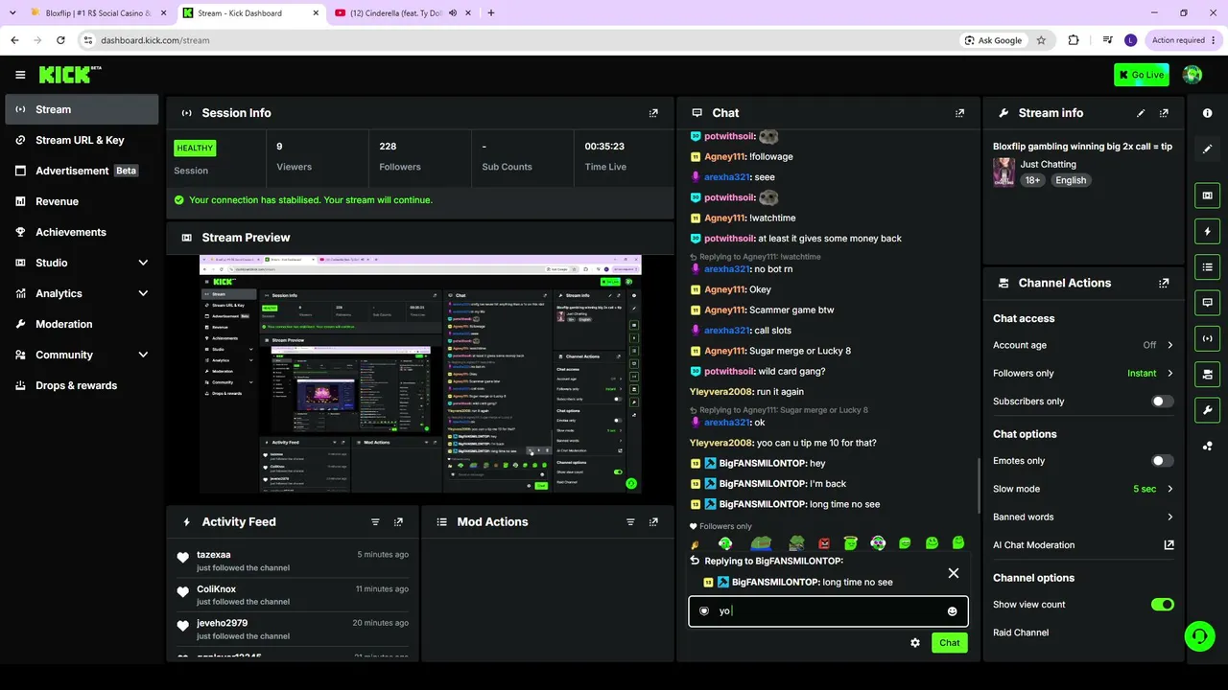Focus the chat message input field

[828, 611]
